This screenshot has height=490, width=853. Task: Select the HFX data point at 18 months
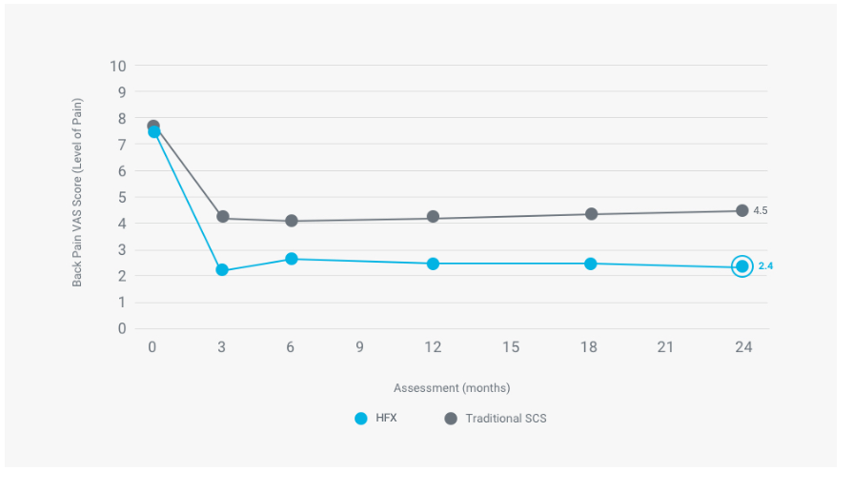click(x=591, y=264)
